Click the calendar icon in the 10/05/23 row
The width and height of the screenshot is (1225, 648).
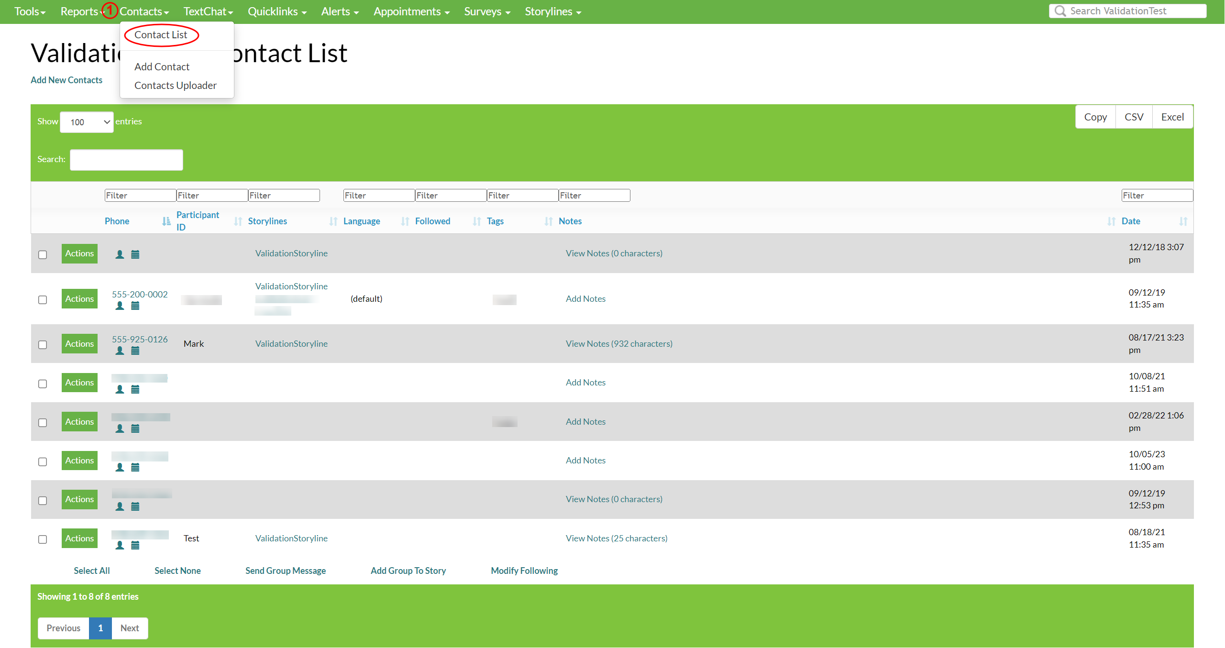(135, 467)
